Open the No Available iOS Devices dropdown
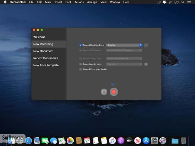 pos(124,50)
